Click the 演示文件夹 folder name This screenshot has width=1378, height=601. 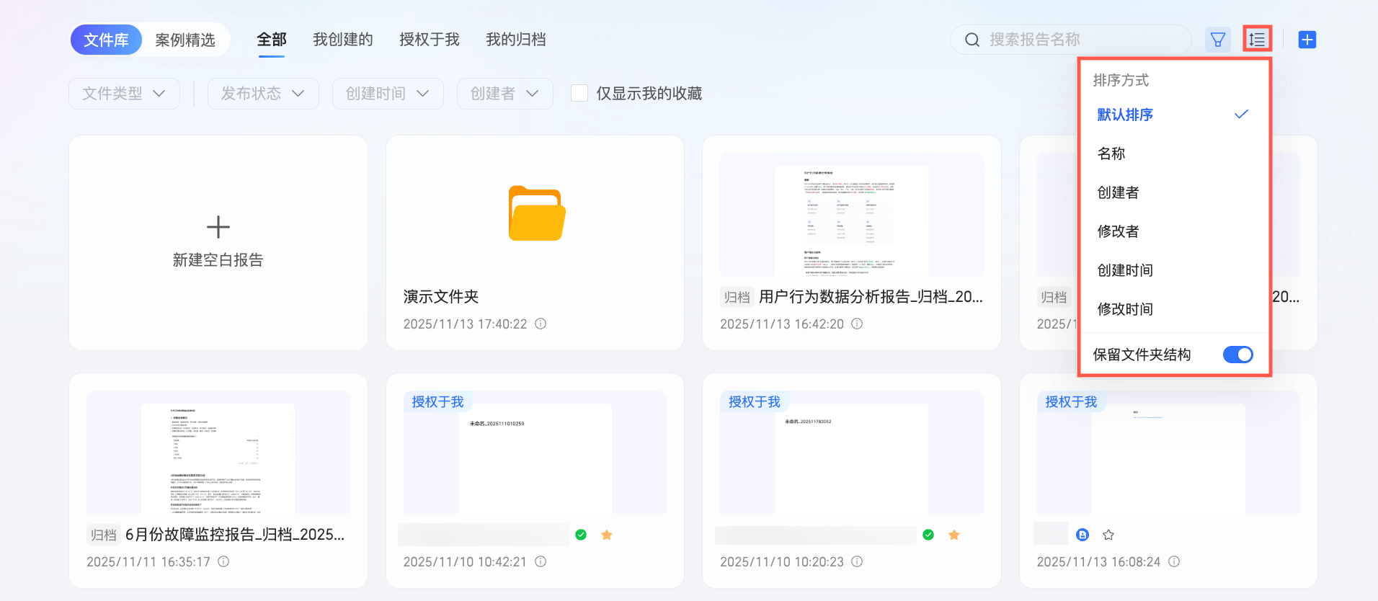coord(441,297)
